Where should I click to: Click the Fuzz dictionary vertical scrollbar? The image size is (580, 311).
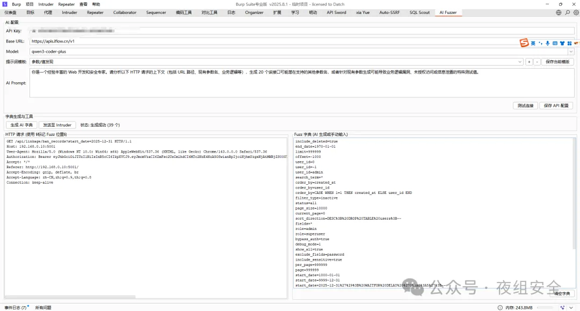pyautogui.click(x=575, y=193)
